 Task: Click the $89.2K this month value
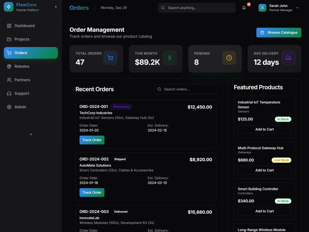pyautogui.click(x=147, y=62)
